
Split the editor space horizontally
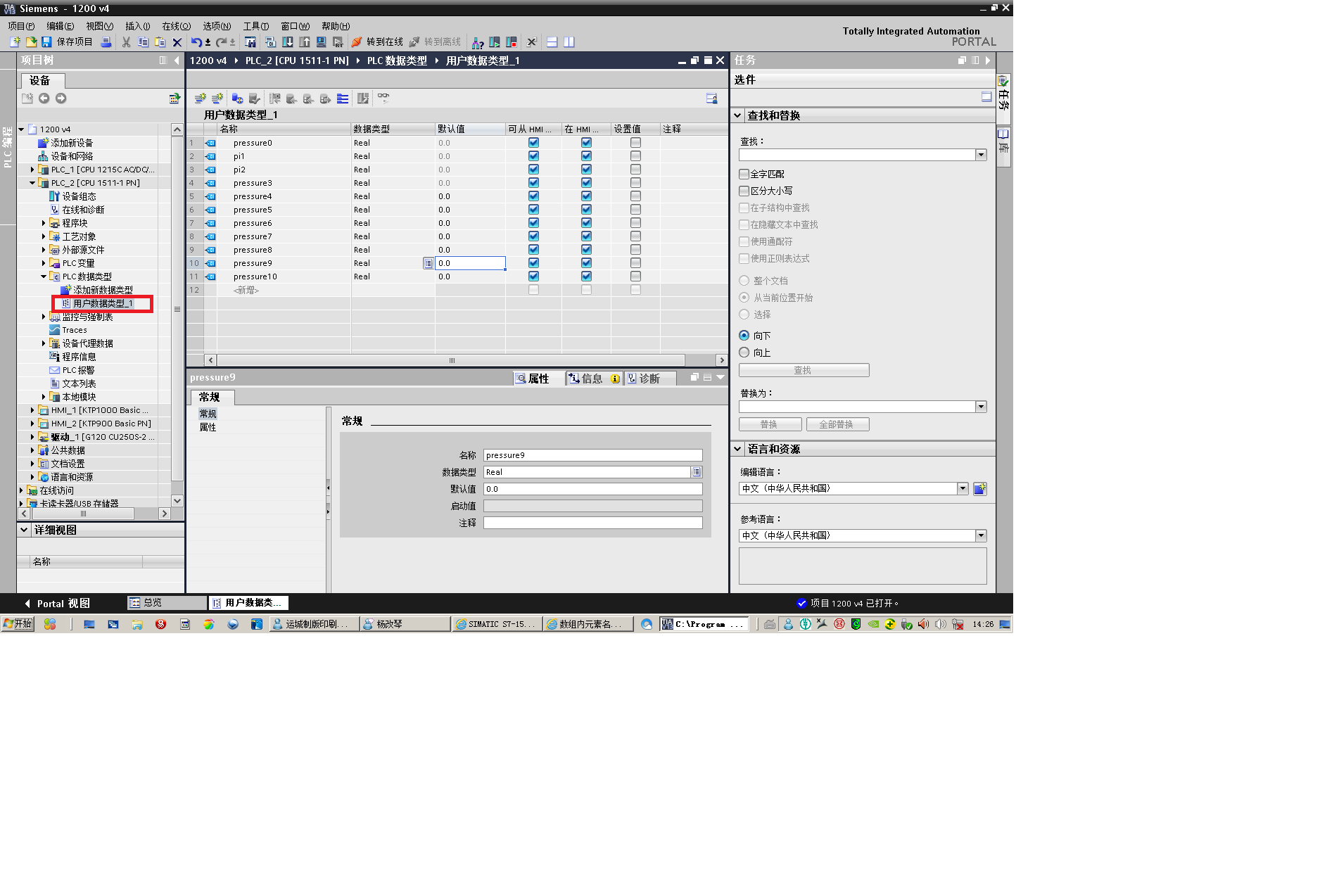[552, 42]
